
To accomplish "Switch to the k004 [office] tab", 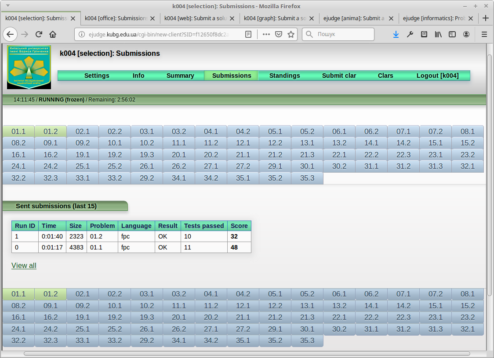I will pyautogui.click(x=116, y=18).
